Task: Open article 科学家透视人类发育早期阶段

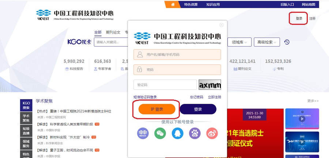Action: click(x=71, y=124)
